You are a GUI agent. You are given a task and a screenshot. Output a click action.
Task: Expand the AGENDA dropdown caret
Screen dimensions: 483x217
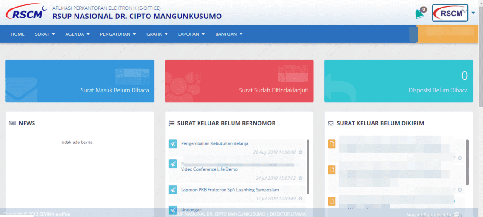pos(88,34)
